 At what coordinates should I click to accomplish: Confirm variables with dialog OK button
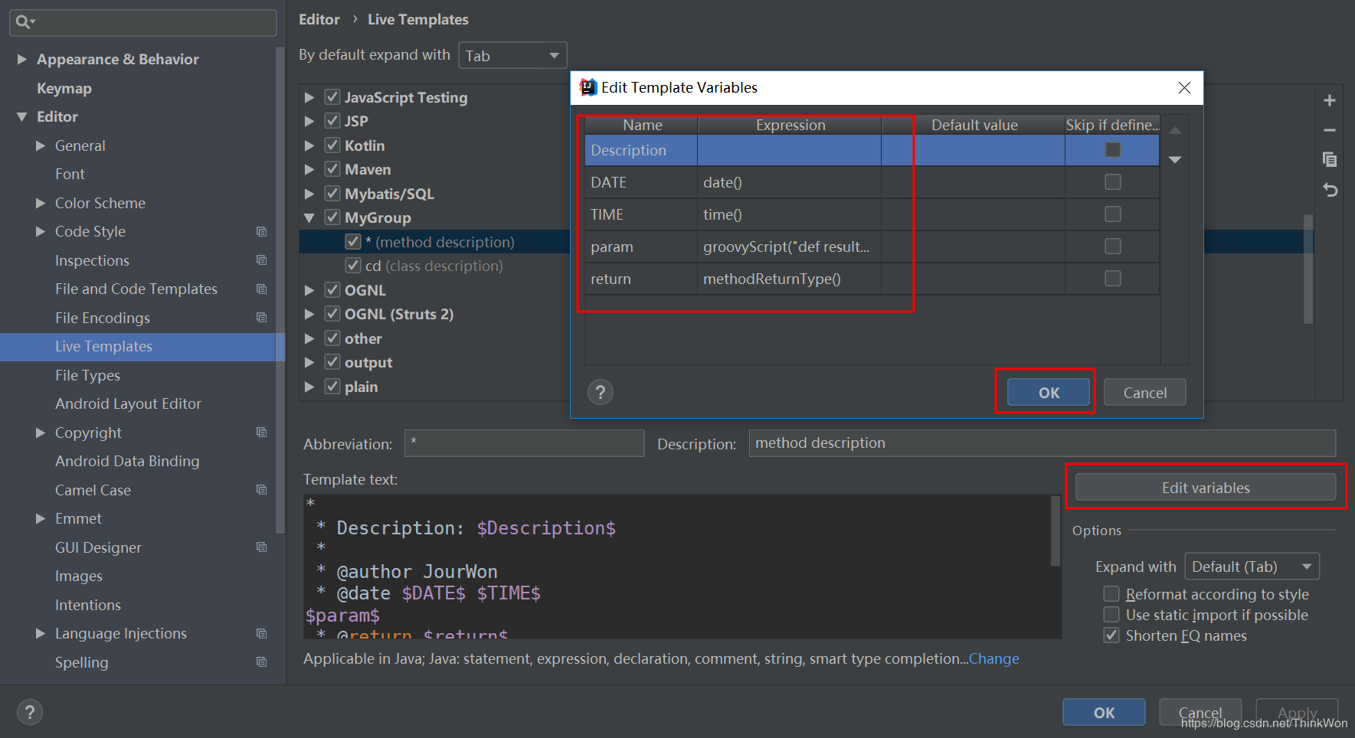click(x=1048, y=392)
